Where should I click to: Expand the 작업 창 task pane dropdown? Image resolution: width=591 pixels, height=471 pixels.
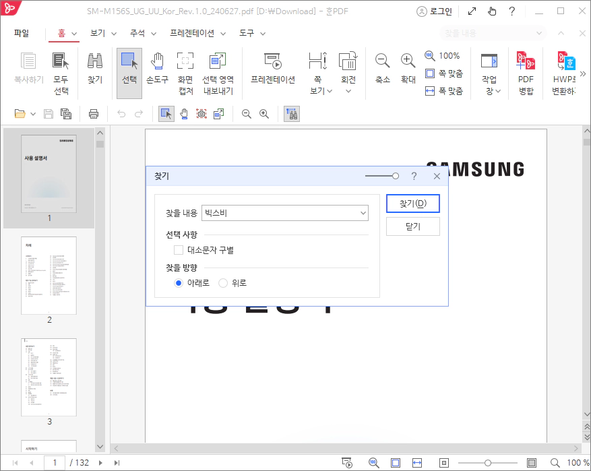[498, 91]
